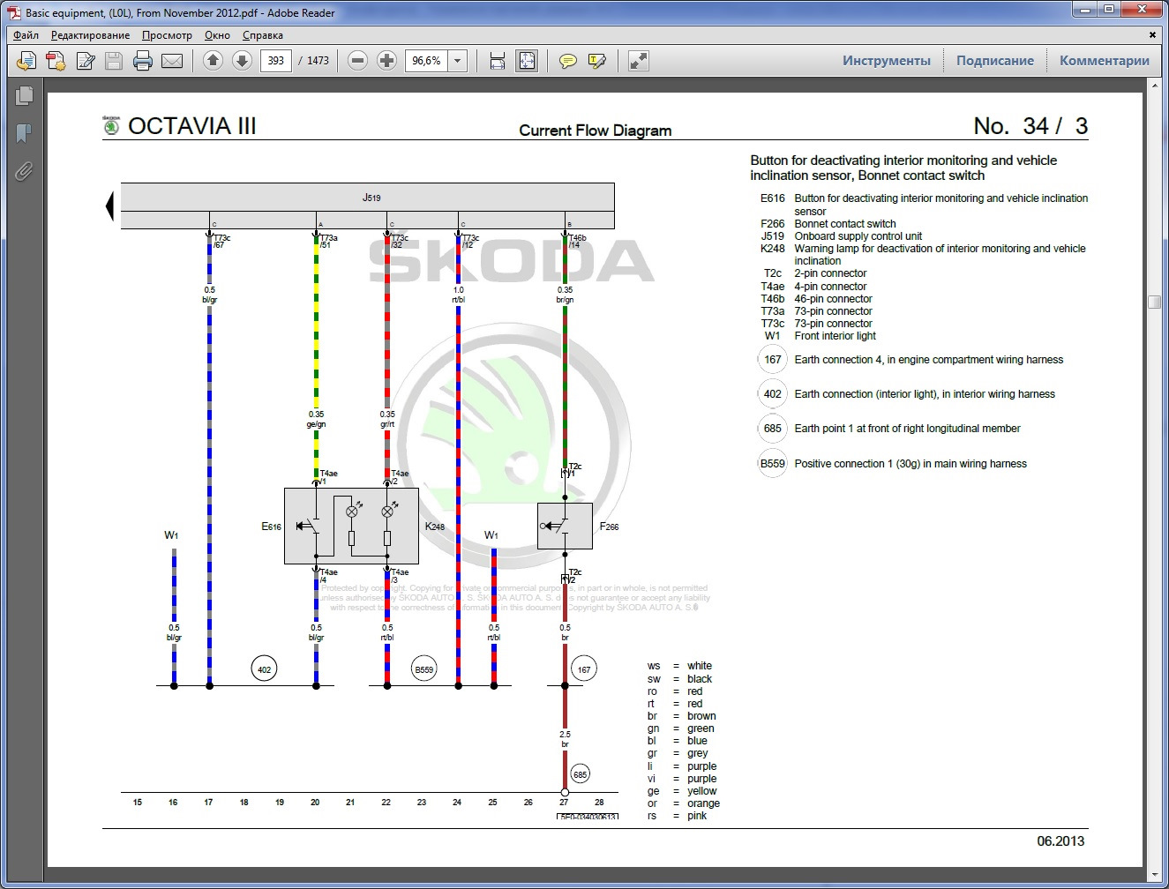
Task: Click Earth point 1 legend entry 685
Action: pos(889,429)
